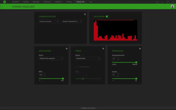This screenshot has height=110, width=176.
Task: Open the Synapse tab
Action: click(15, 2)
